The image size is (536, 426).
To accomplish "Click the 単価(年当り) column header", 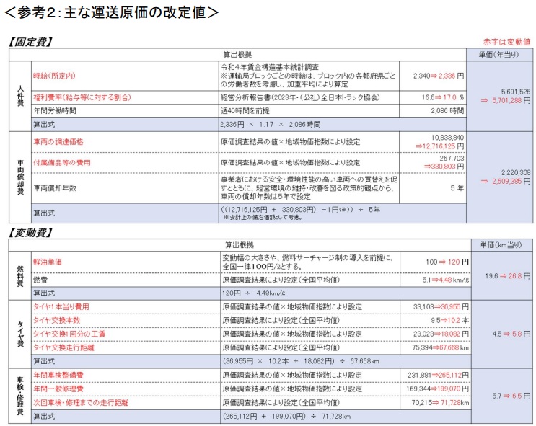I will (x=501, y=55).
